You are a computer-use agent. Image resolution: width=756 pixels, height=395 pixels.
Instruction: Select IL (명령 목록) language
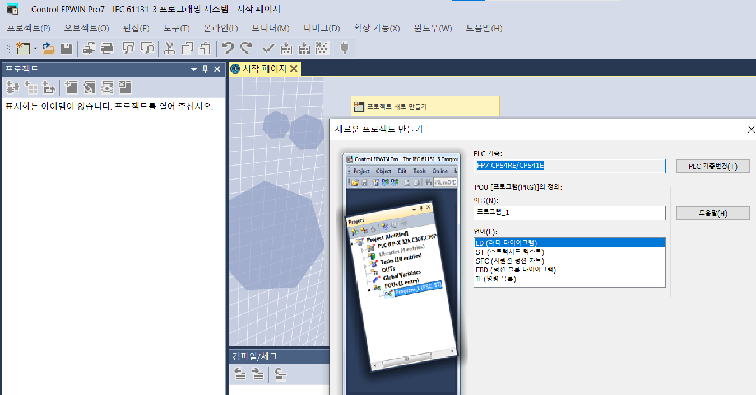[x=569, y=279]
